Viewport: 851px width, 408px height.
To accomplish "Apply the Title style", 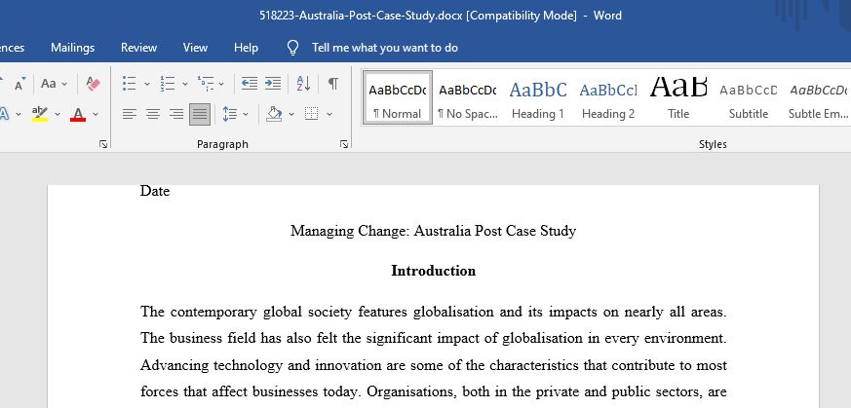I will (x=678, y=97).
